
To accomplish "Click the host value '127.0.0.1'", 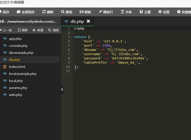I will pos(113,41).
